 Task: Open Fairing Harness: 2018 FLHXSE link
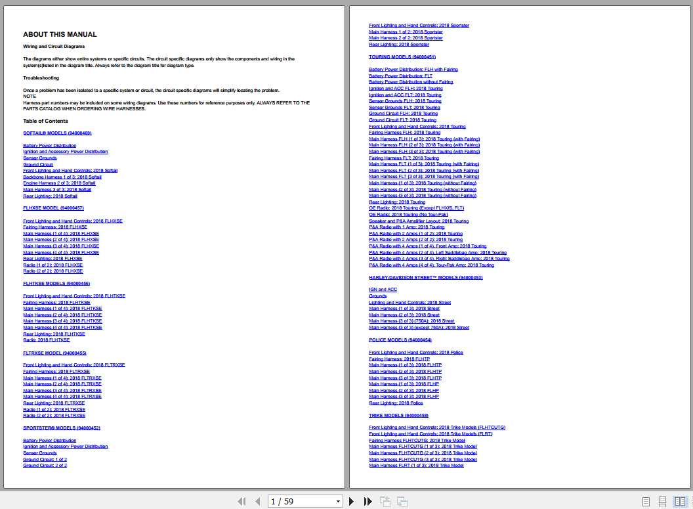(x=55, y=227)
